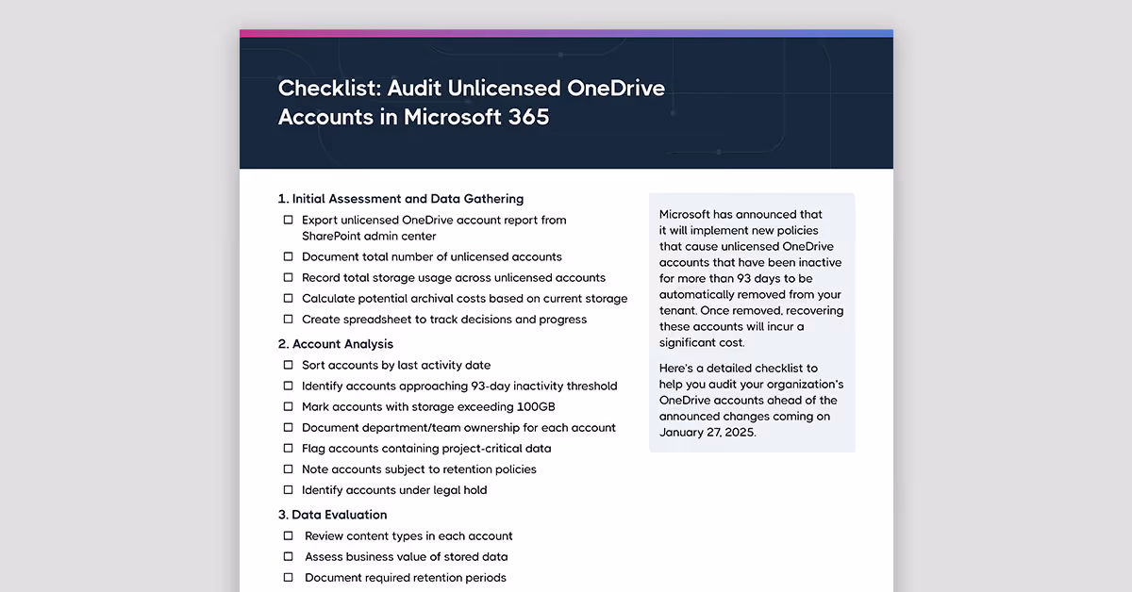Viewport: 1132px width, 592px height.
Task: Check "Create spreadsheet to track decisions and progress"
Action: (288, 319)
